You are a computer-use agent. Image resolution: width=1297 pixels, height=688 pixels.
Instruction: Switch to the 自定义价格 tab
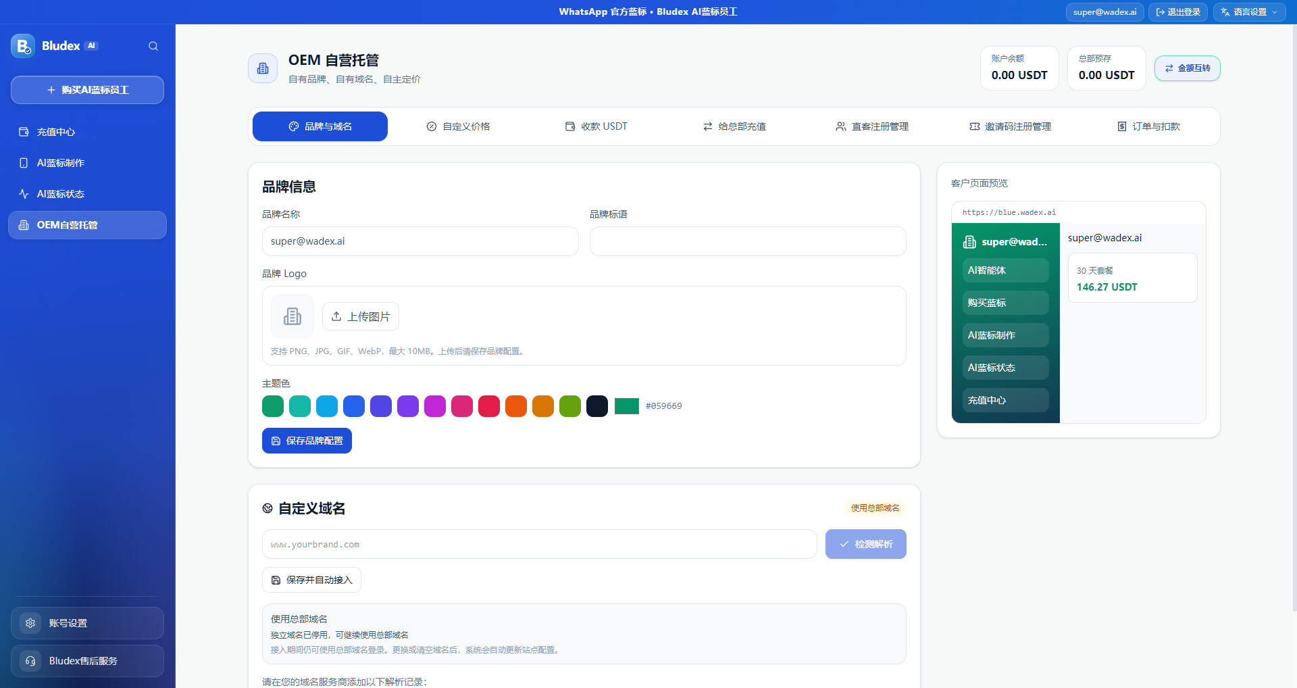[x=458, y=126]
